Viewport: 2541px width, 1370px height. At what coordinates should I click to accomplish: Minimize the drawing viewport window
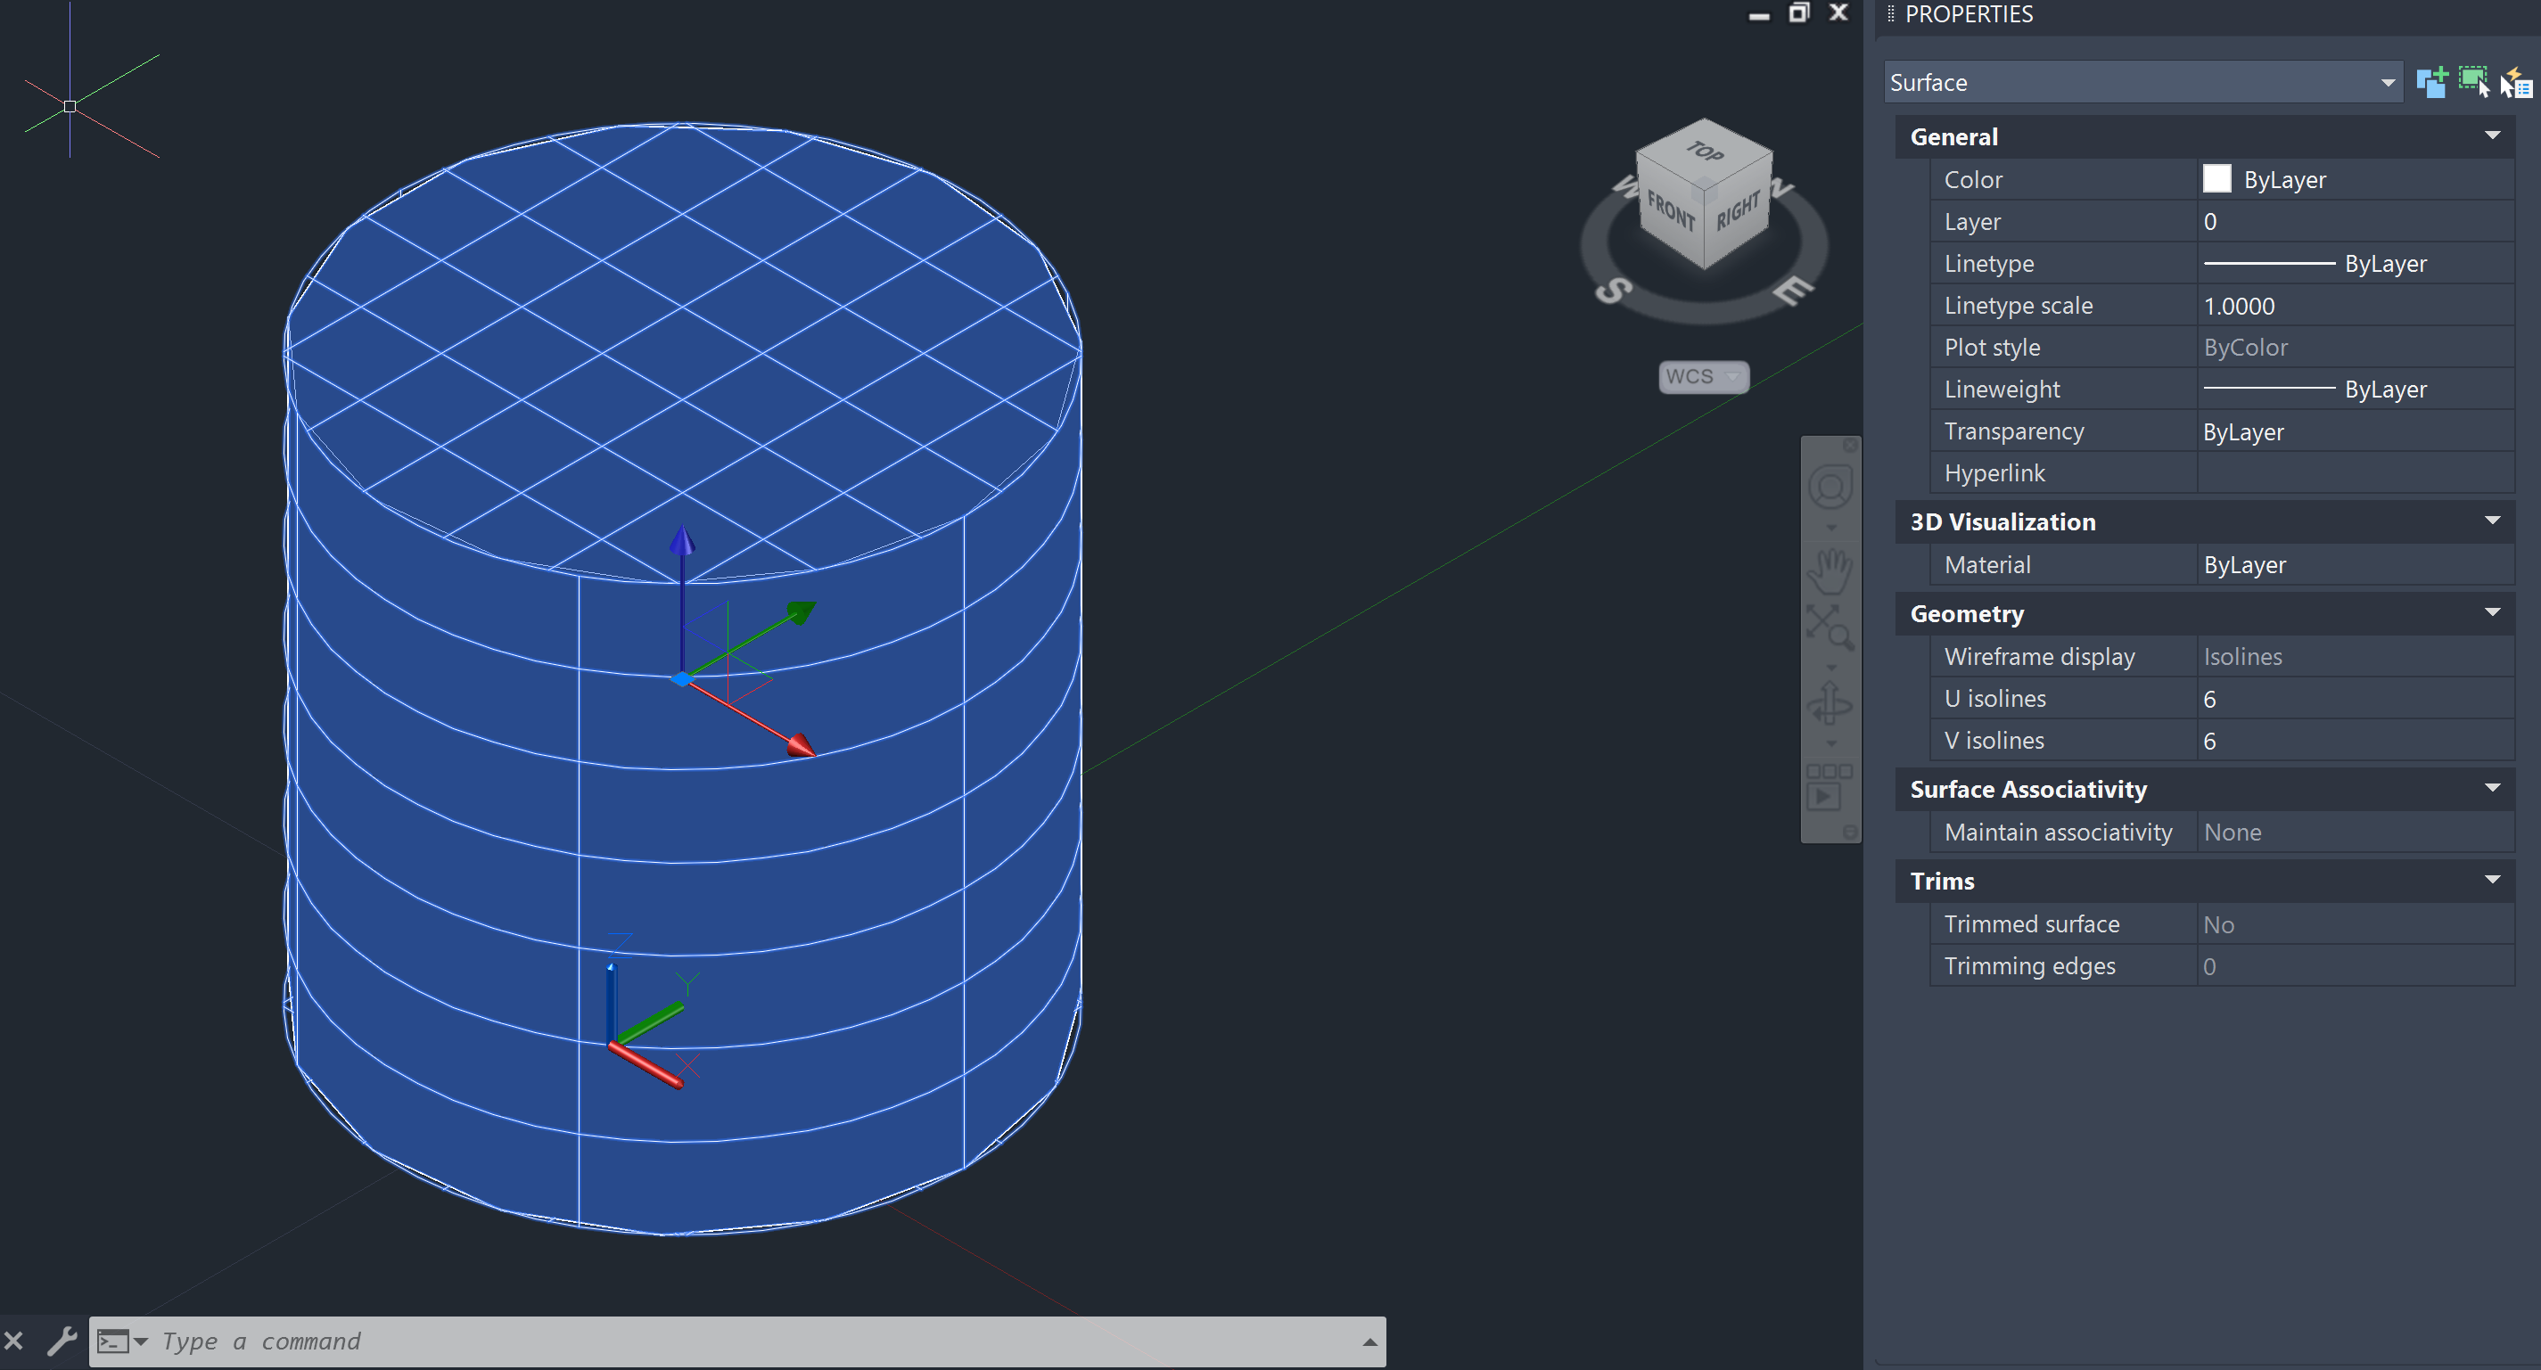tap(1759, 16)
